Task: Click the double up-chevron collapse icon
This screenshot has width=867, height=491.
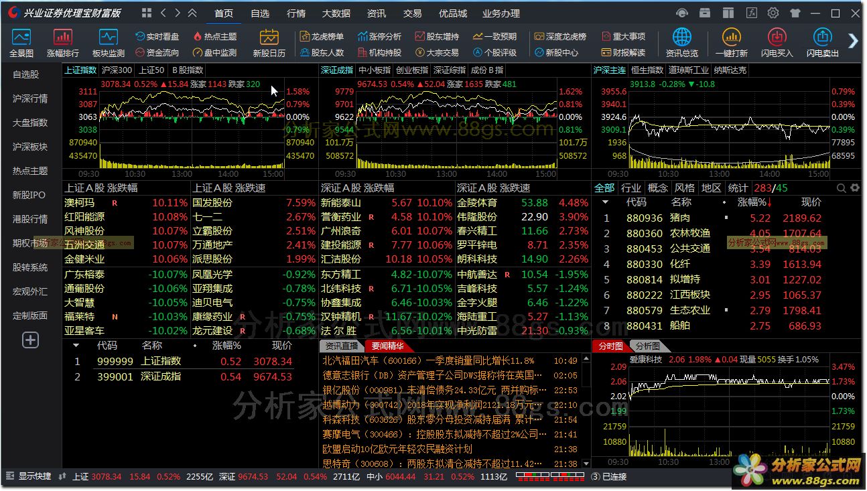Action: pyautogui.click(x=193, y=13)
